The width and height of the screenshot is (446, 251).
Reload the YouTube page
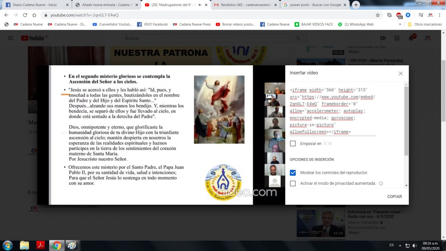[25, 15]
